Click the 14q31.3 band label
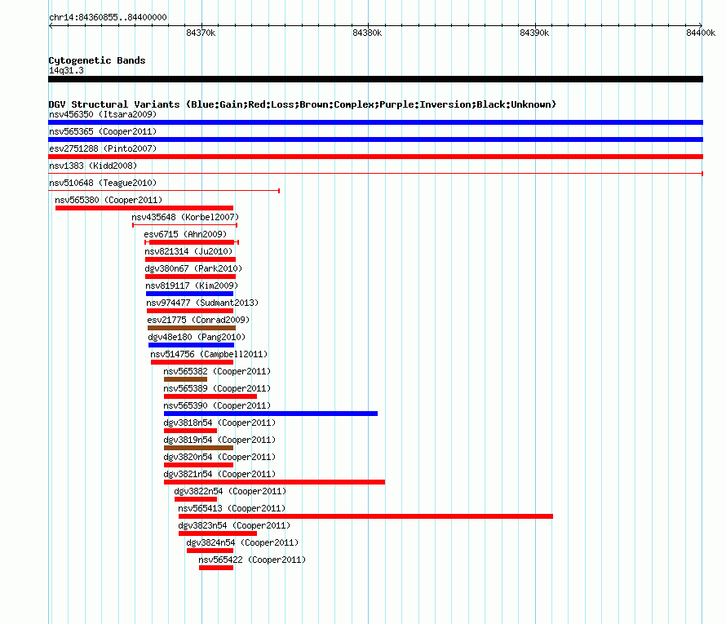Image resolution: width=726 pixels, height=624 pixels. (x=66, y=70)
